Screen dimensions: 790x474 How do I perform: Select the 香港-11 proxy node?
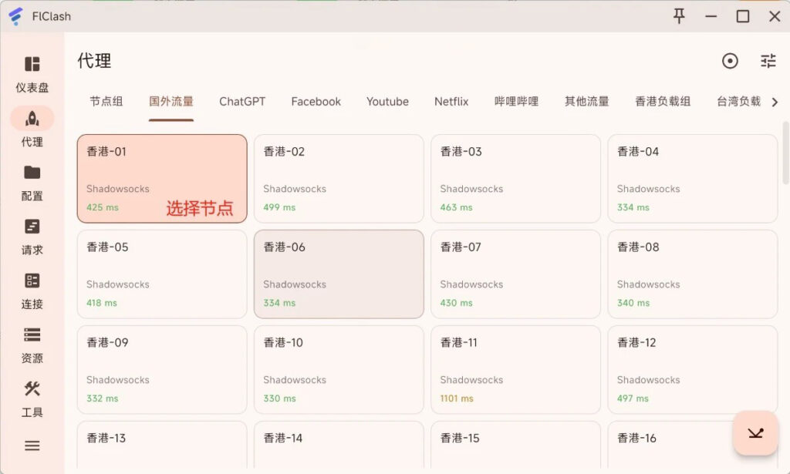tap(515, 369)
